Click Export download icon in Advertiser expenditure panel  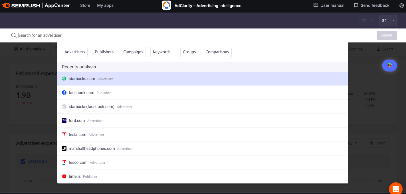371,143
